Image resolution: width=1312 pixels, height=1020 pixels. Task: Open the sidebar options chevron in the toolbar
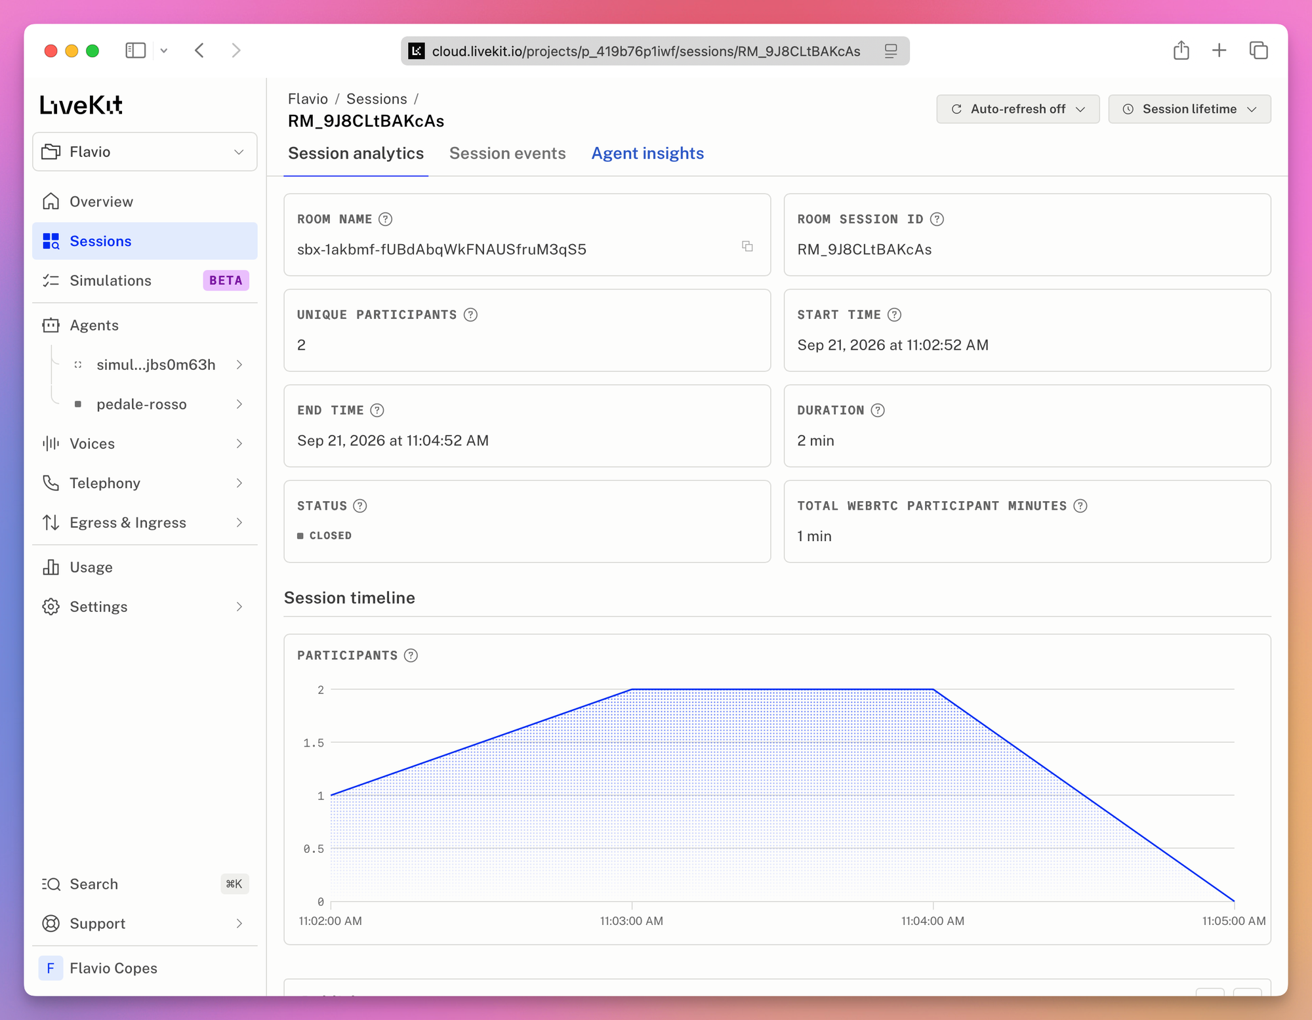(x=164, y=51)
